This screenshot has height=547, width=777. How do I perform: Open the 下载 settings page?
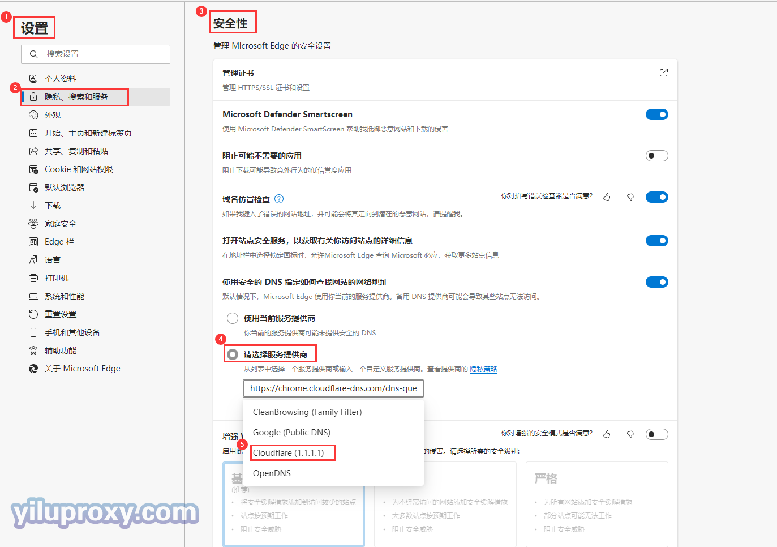click(x=96, y=206)
